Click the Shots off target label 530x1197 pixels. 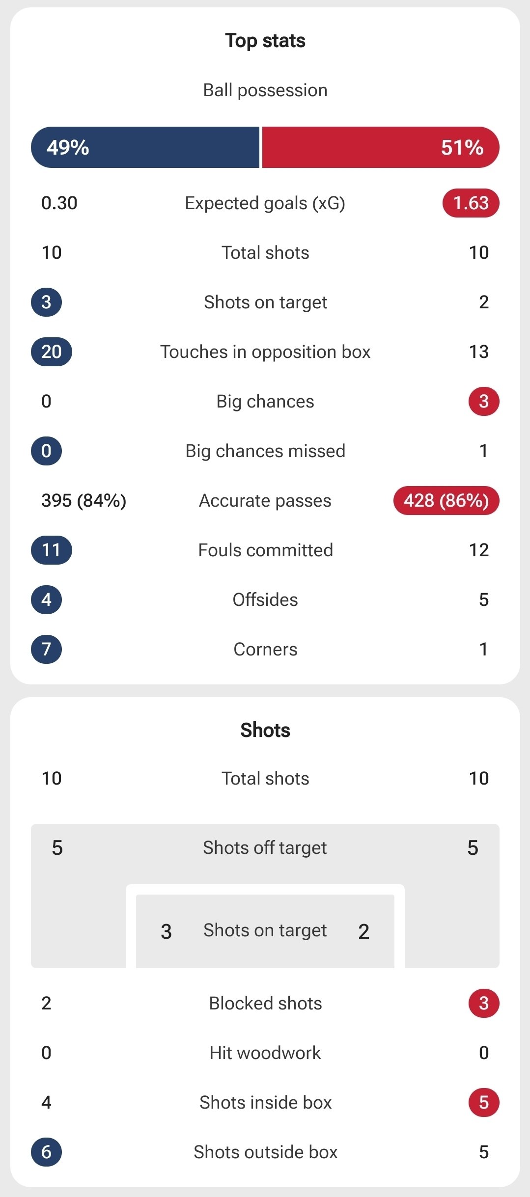265,848
